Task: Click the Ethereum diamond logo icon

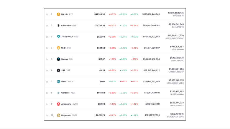Action: point(58,26)
